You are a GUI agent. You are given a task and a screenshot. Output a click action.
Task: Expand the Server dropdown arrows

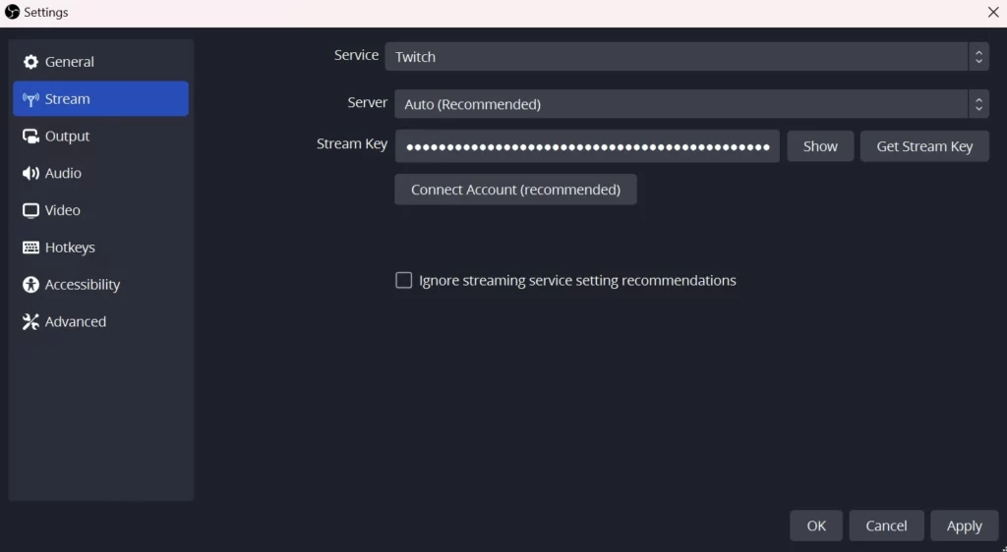click(x=978, y=104)
